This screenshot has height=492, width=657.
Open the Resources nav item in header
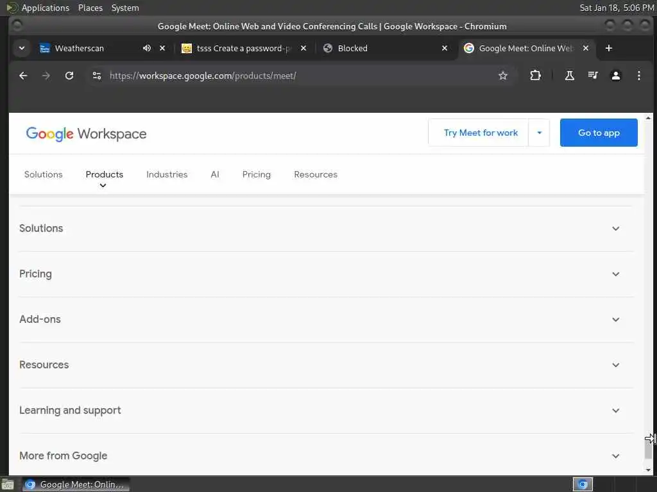tap(316, 174)
